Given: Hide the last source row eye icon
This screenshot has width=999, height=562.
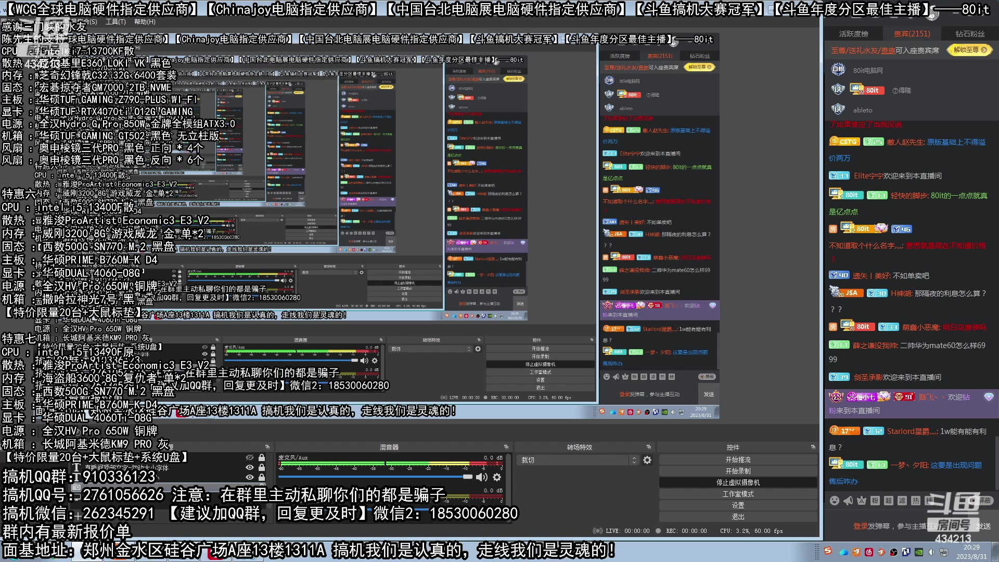Looking at the screenshot, I should point(250,477).
